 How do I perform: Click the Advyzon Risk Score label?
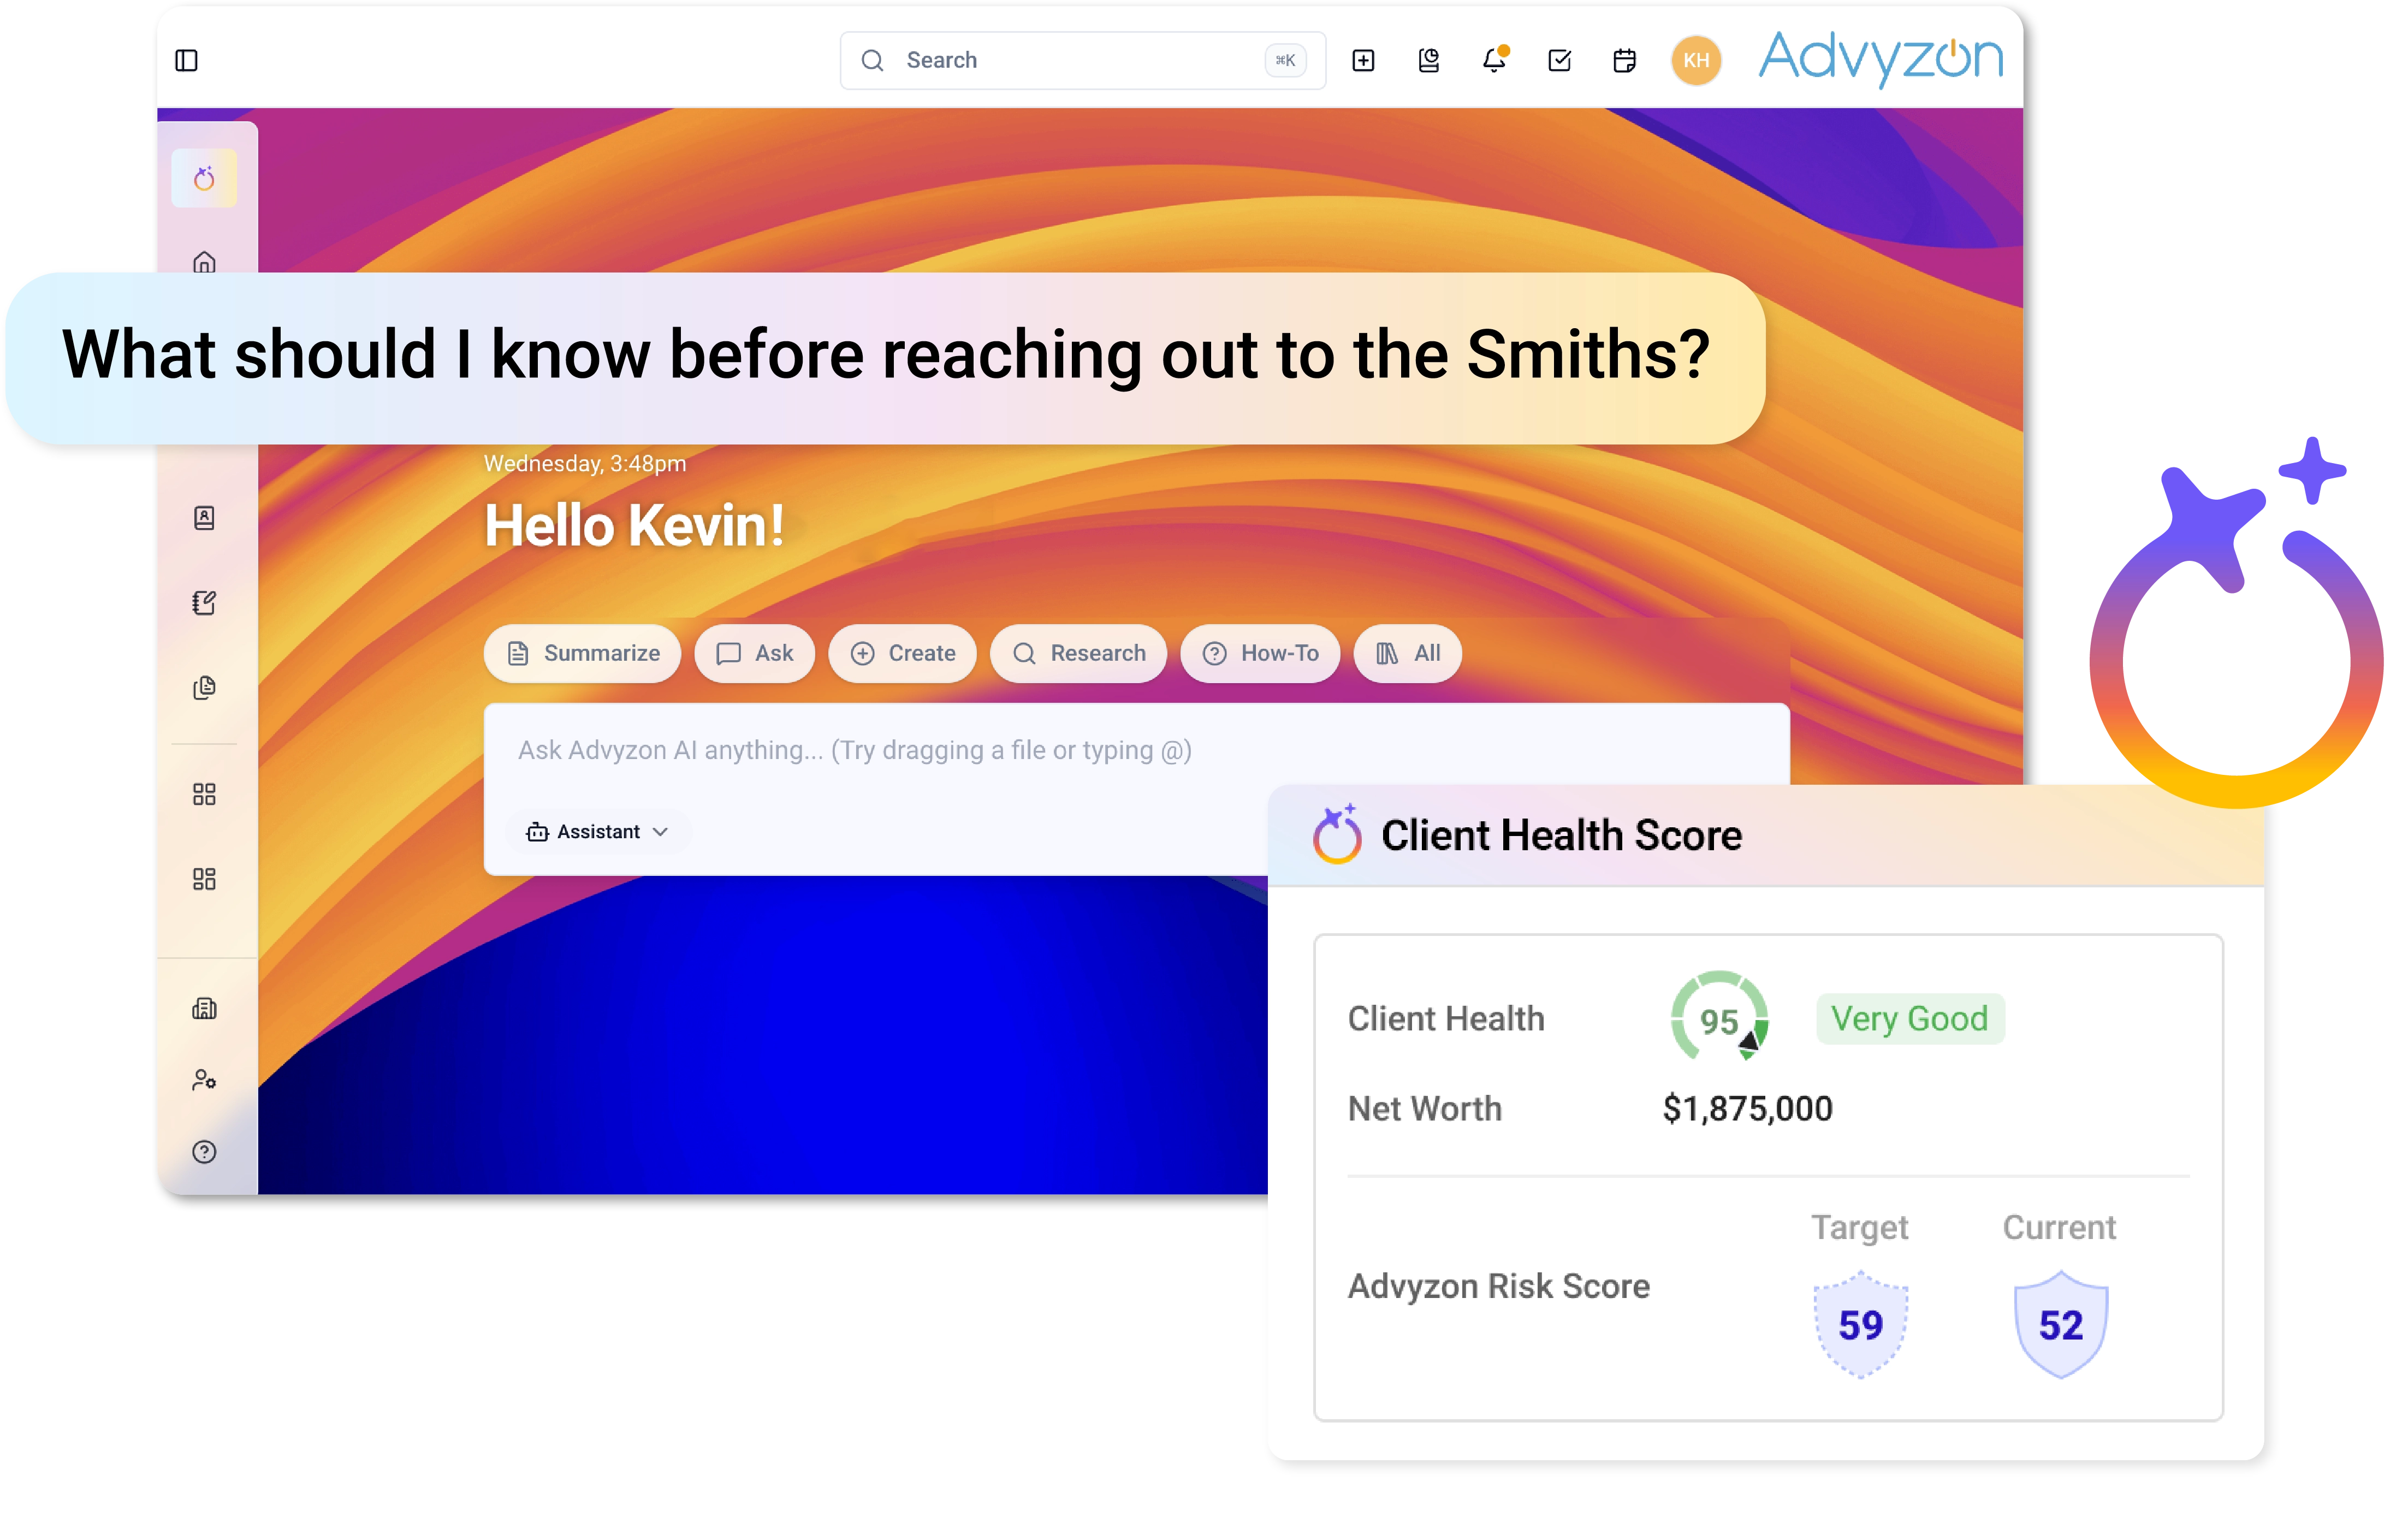point(1498,1286)
